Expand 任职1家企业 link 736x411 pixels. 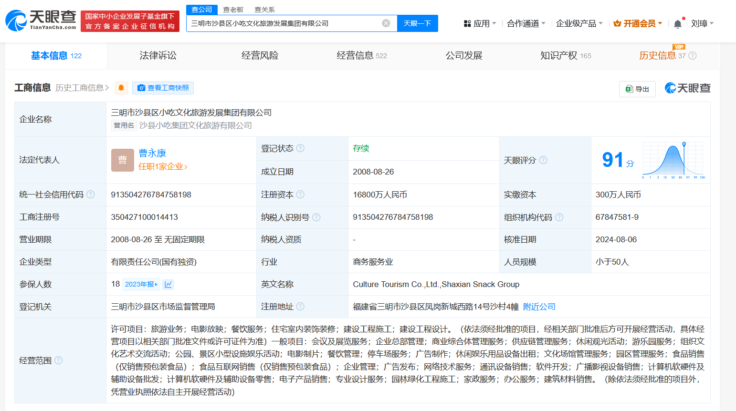click(163, 167)
